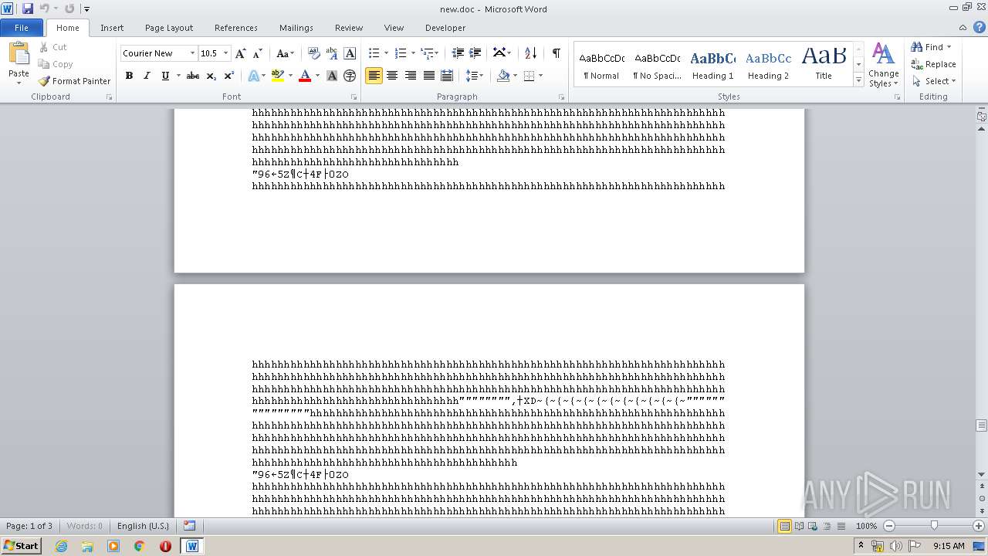Click the Phonetic Guide icon
This screenshot has height=556, width=988.
332,53
